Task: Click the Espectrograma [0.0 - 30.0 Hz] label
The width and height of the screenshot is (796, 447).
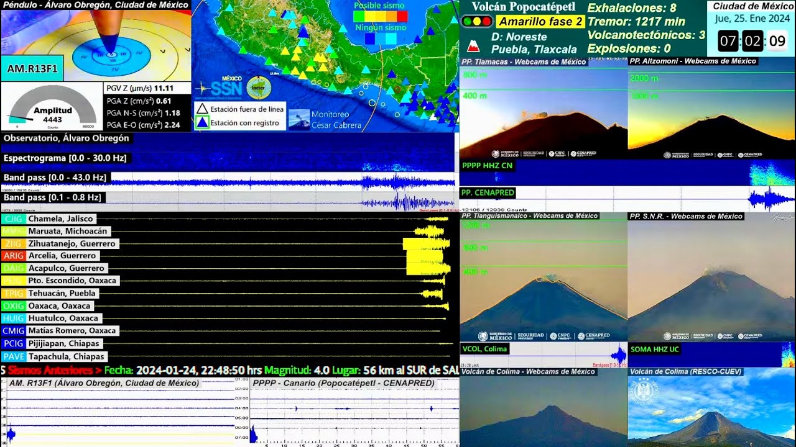Action: [65, 158]
